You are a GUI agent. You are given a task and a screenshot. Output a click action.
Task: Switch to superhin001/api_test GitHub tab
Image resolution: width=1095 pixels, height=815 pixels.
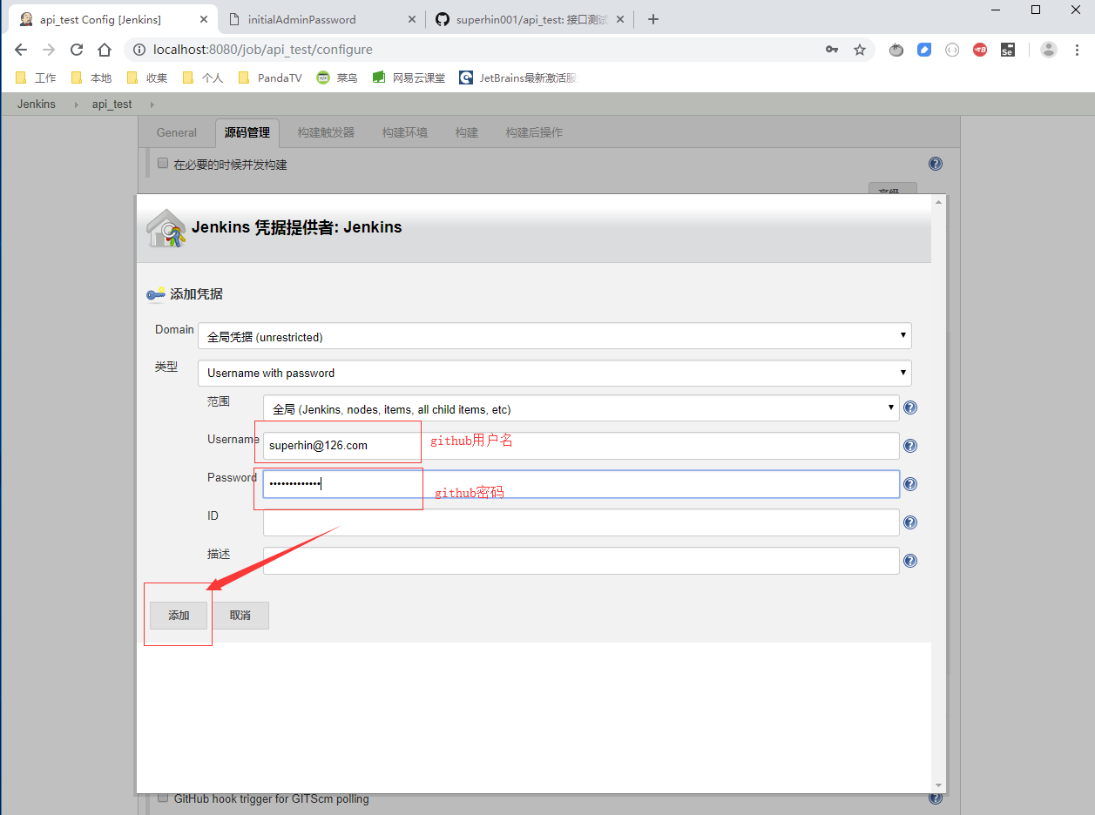coord(528,19)
